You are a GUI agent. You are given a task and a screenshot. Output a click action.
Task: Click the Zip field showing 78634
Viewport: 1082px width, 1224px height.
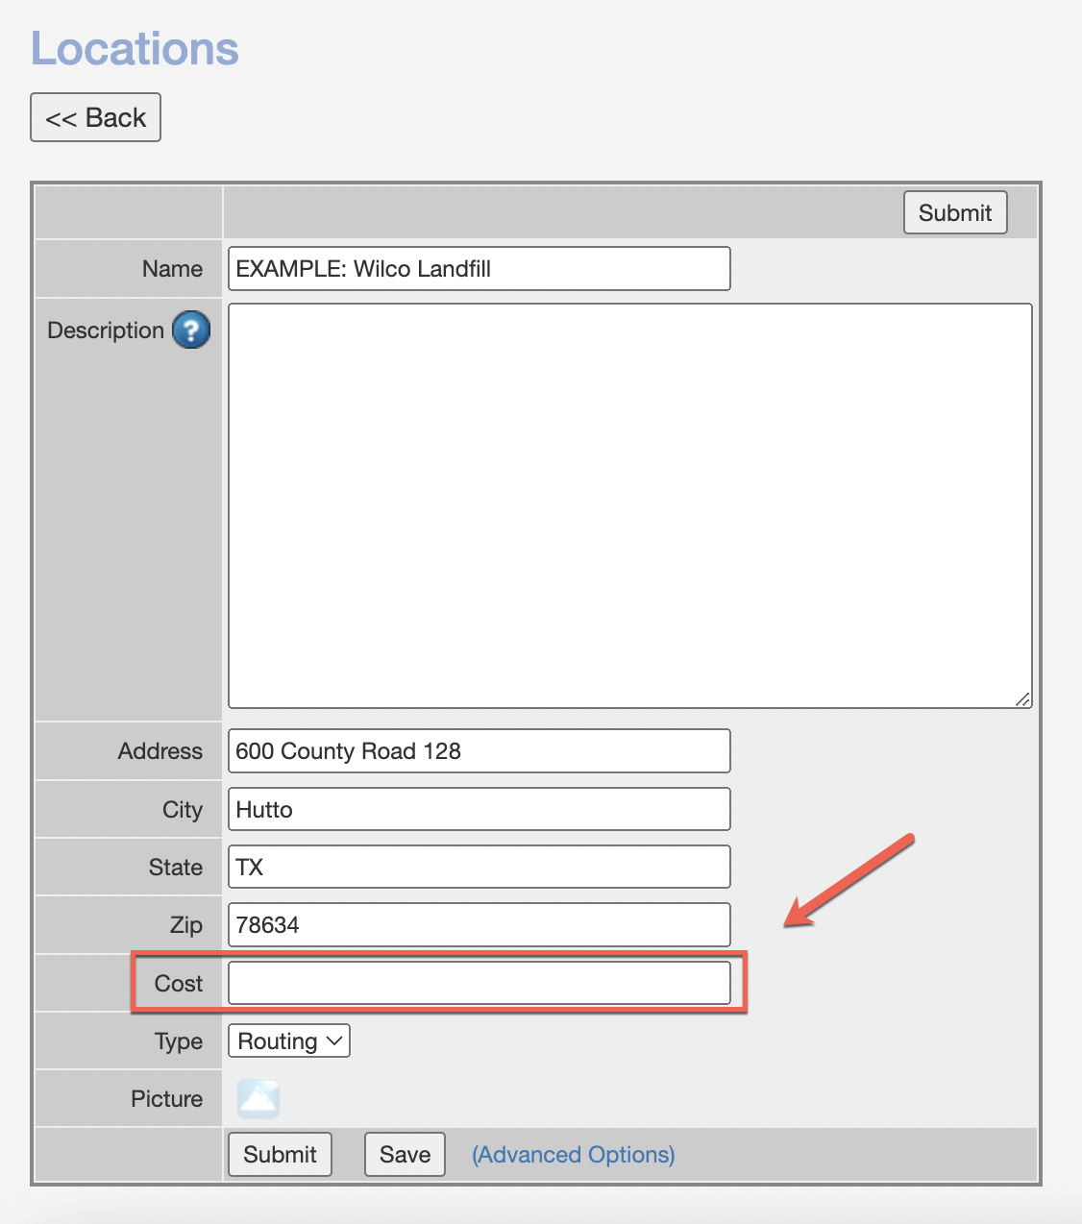(x=479, y=925)
